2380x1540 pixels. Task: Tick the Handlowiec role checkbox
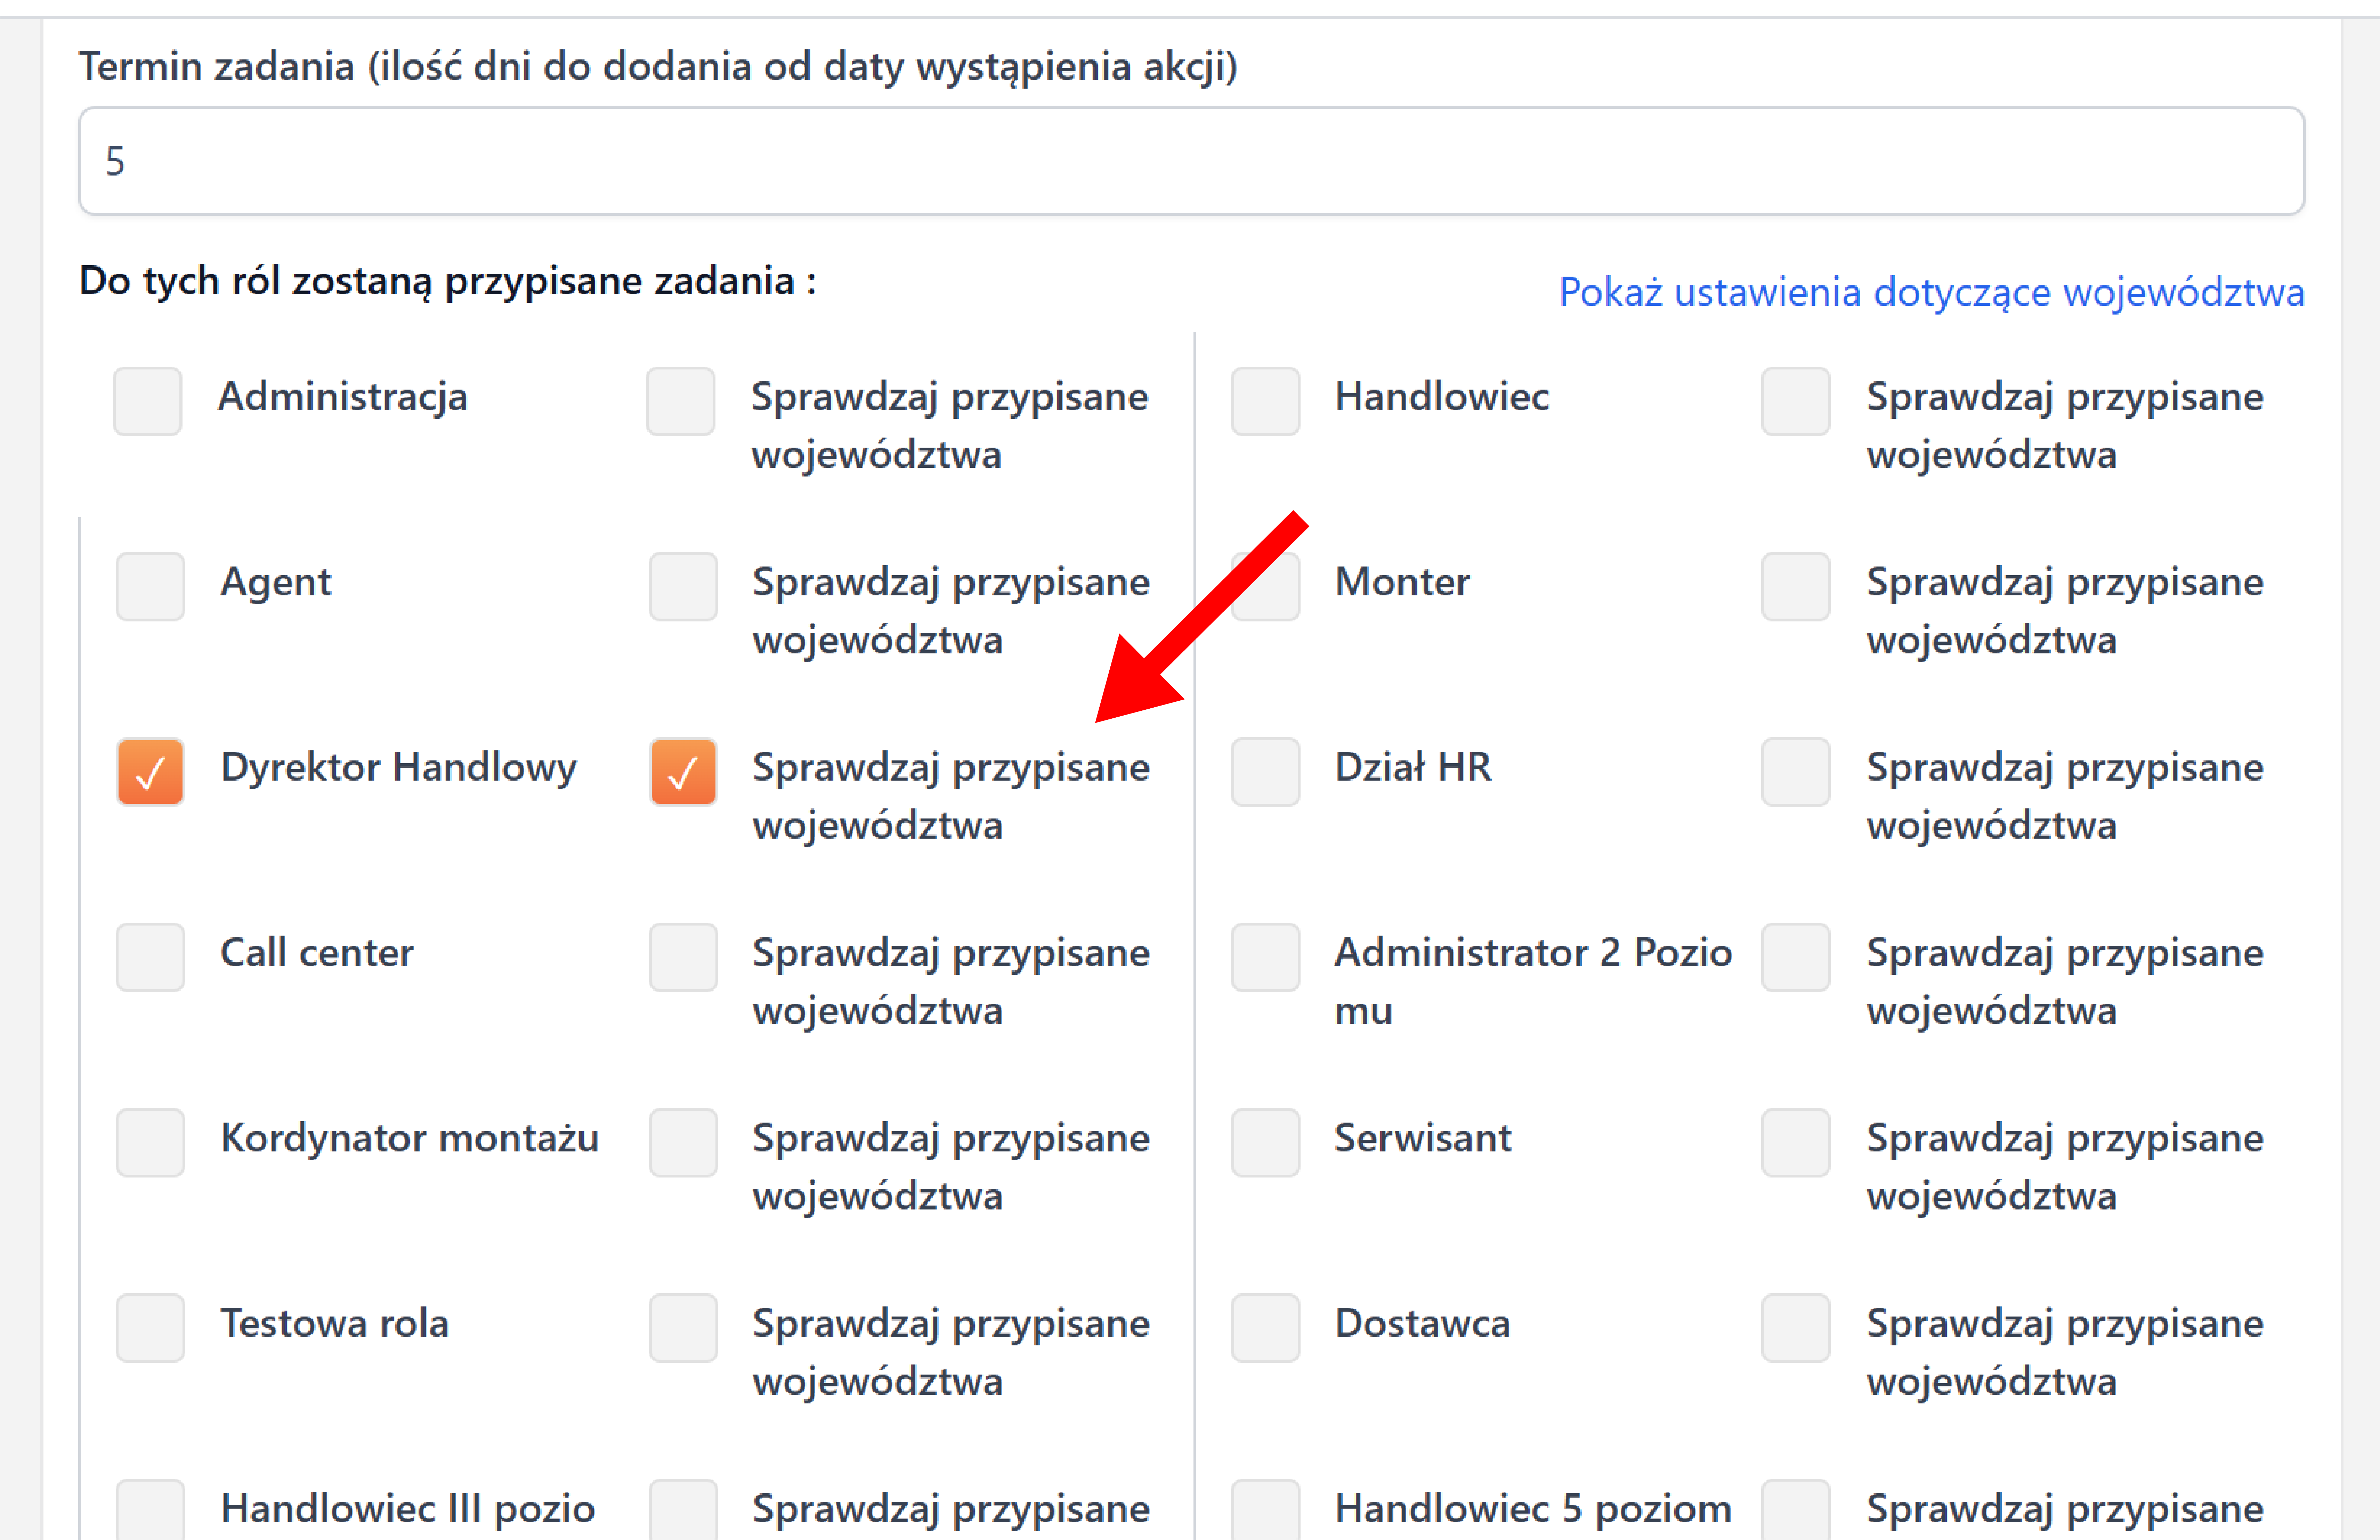1265,401
